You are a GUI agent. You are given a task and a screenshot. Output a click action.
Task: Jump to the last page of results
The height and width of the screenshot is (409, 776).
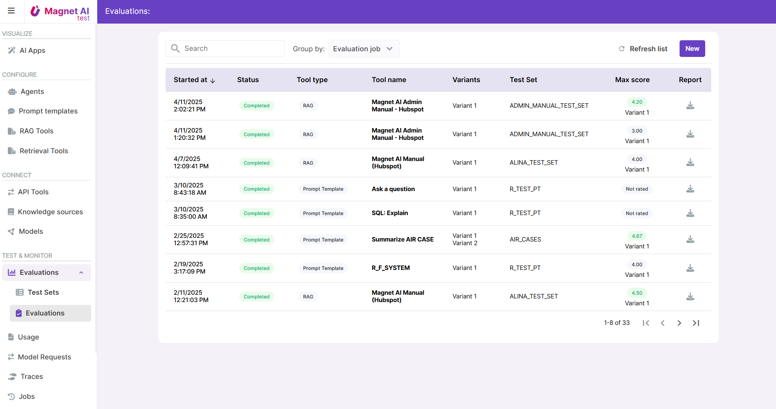click(x=696, y=323)
